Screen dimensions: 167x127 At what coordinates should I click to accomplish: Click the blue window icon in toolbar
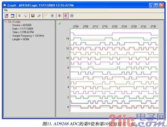(13, 16)
